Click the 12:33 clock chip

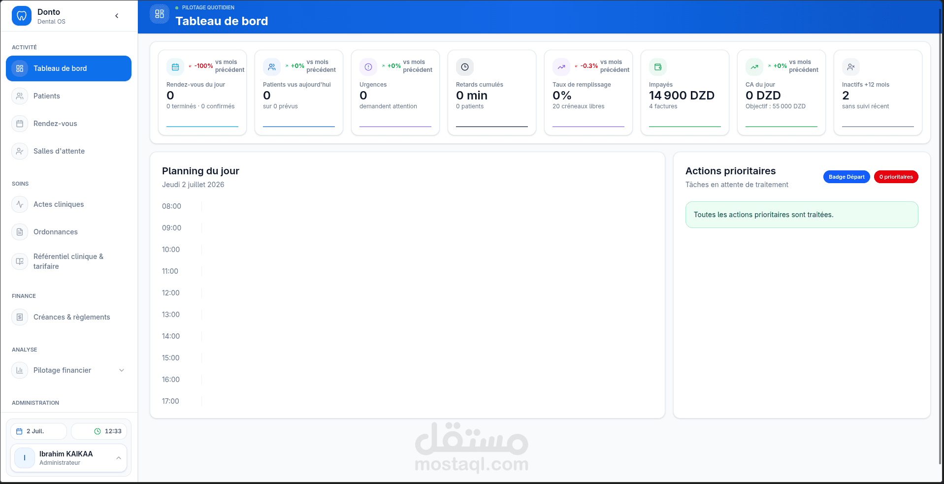pyautogui.click(x=99, y=431)
